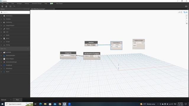Click the zoom to fit icon
The height and width of the screenshot is (106, 189).
pyautogui.click(x=187, y=16)
